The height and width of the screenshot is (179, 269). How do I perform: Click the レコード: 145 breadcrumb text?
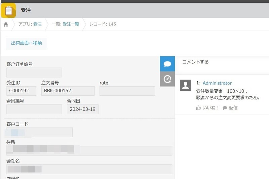[x=103, y=24]
